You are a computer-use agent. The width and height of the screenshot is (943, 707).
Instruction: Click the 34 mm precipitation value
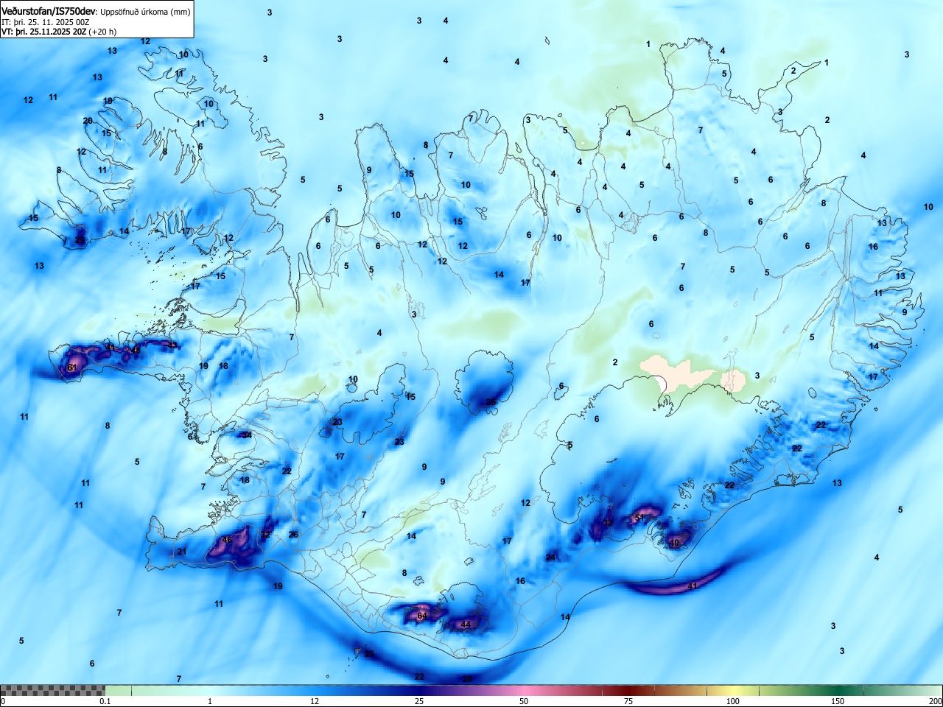pyautogui.click(x=247, y=435)
